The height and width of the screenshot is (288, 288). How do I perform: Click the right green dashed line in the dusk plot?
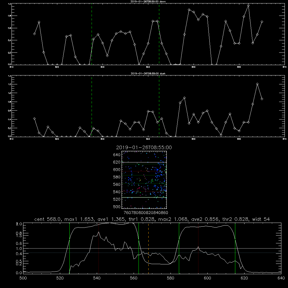point(159,106)
